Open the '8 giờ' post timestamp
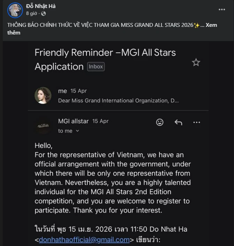Image resolution: width=234 pixels, height=246 pixels. [x=32, y=14]
